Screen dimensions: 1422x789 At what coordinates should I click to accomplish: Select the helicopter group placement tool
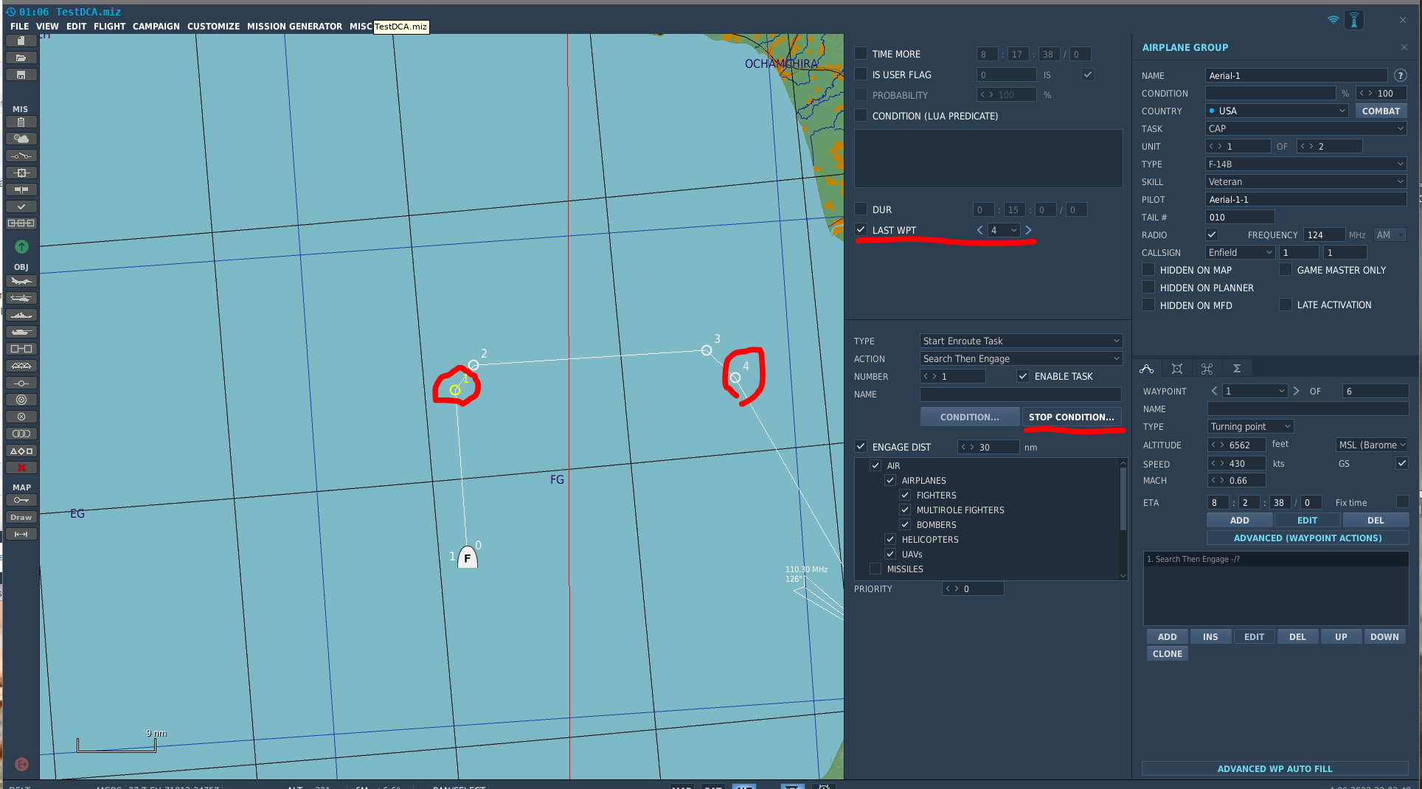pyautogui.click(x=21, y=298)
